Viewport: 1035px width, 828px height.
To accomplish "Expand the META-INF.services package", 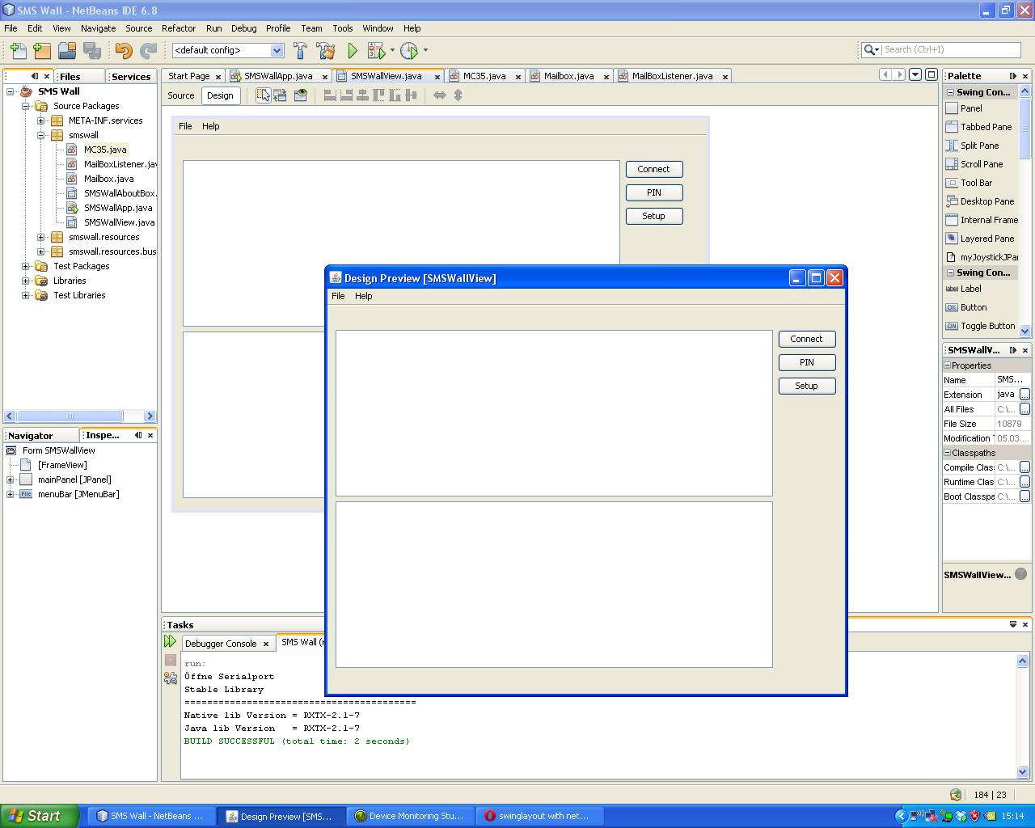I will click(x=41, y=120).
